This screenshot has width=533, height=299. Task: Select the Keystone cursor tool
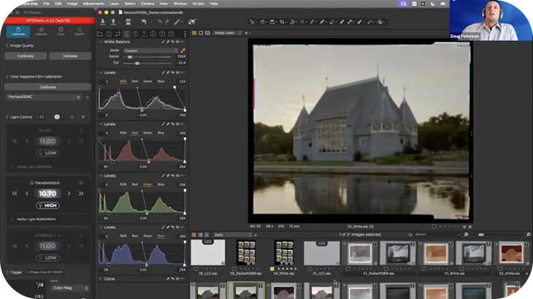(302, 22)
